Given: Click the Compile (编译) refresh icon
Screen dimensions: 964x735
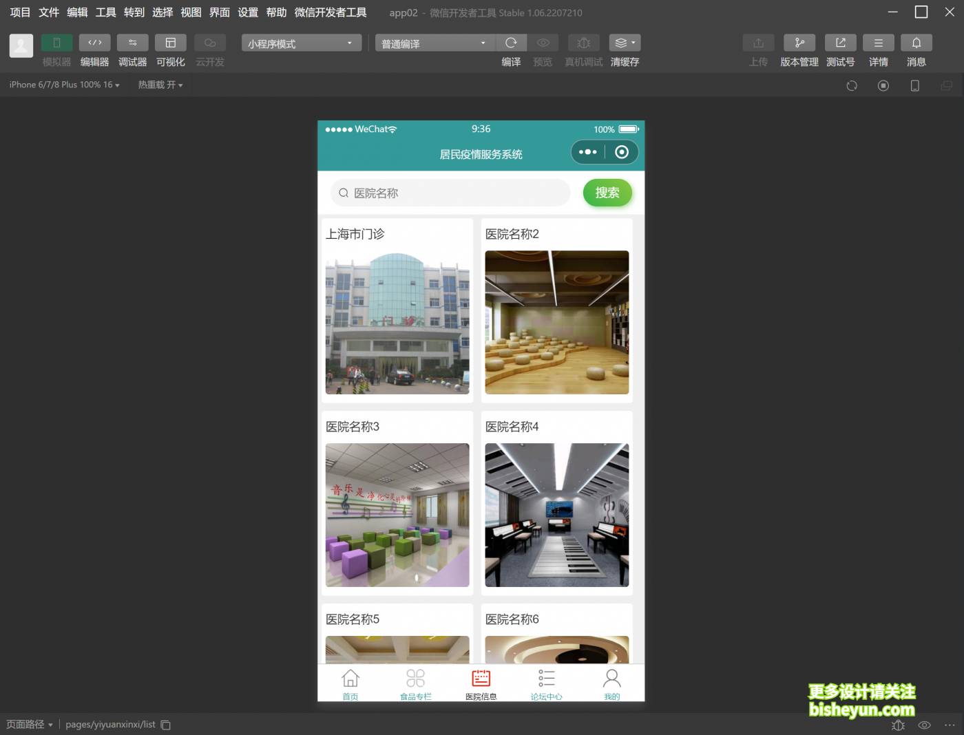Looking at the screenshot, I should [x=511, y=43].
